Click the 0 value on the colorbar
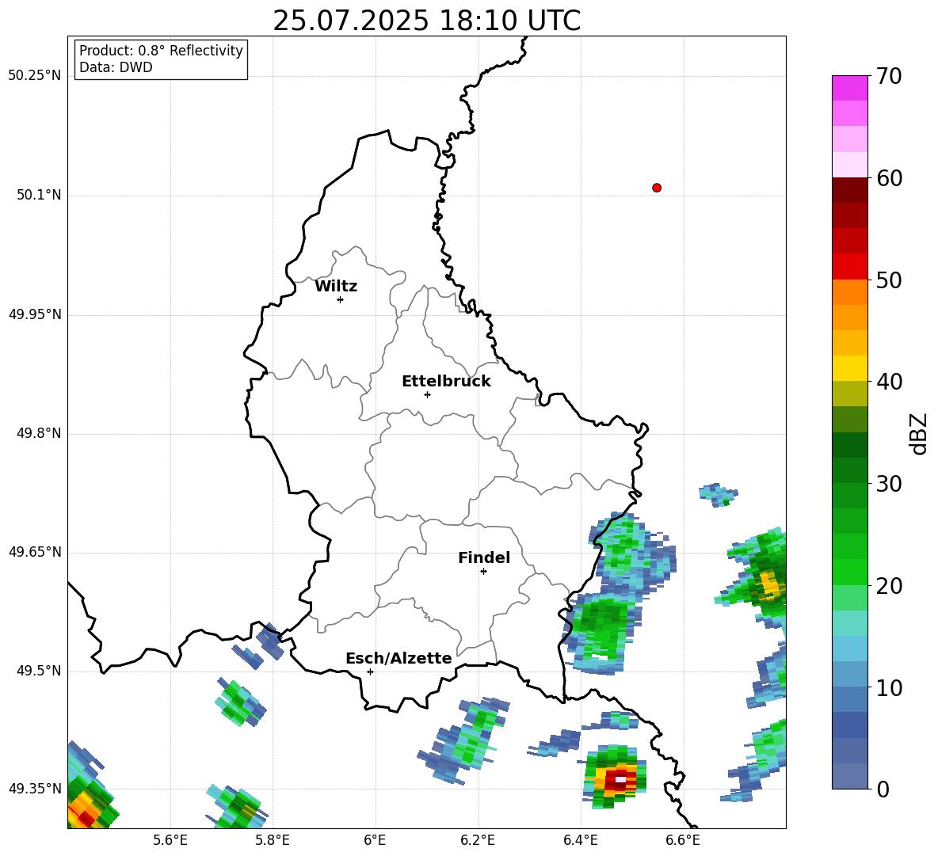 883,789
